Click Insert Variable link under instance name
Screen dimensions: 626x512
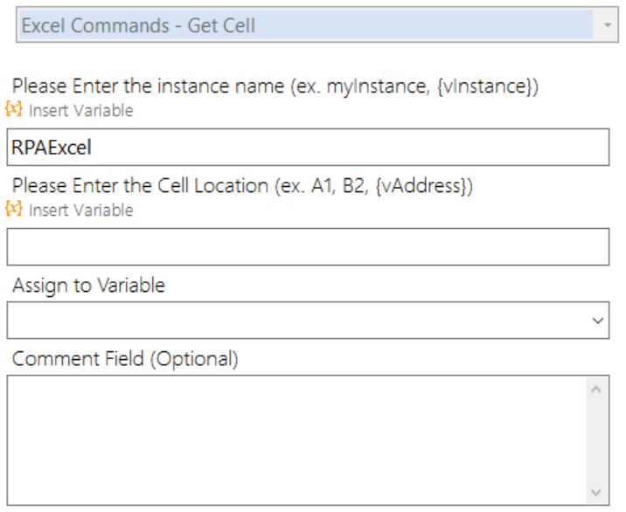[x=80, y=111]
